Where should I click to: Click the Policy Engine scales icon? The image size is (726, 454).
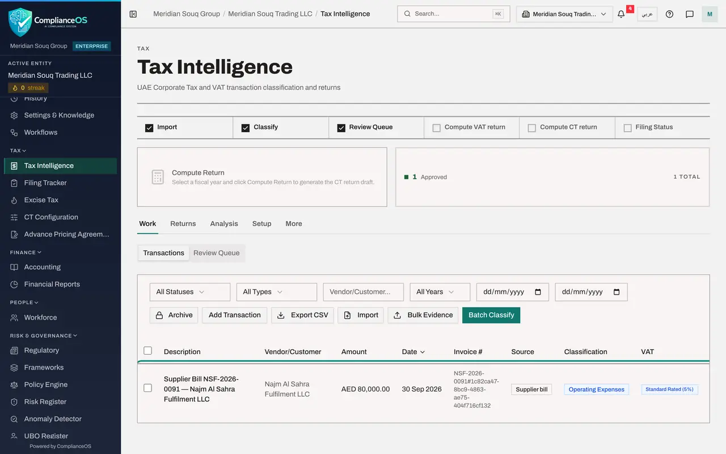click(14, 384)
